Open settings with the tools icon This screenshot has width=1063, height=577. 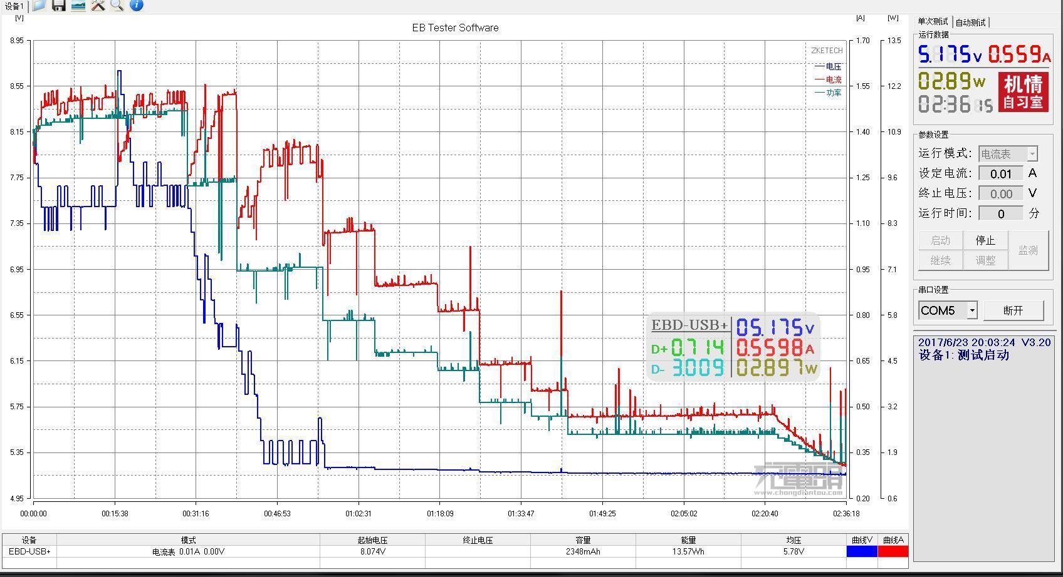point(97,5)
